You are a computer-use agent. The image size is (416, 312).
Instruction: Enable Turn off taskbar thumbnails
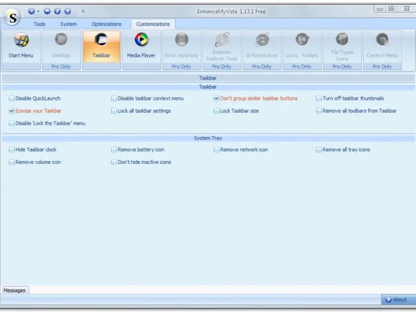pos(319,98)
